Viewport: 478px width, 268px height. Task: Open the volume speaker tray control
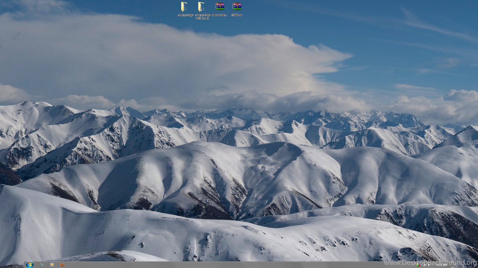coord(429,265)
